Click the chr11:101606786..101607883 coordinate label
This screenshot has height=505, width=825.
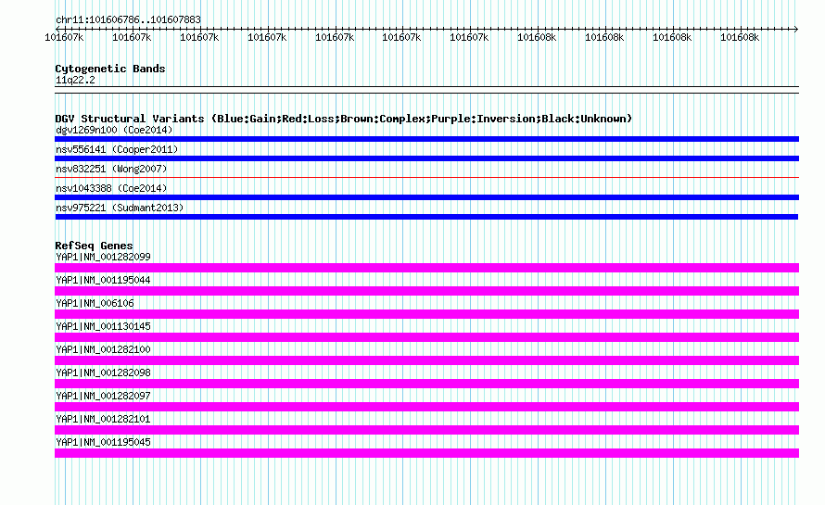click(128, 19)
